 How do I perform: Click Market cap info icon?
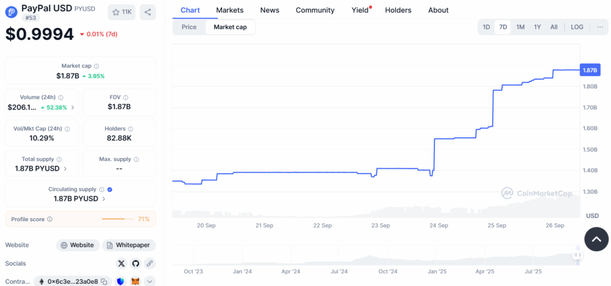click(x=97, y=66)
